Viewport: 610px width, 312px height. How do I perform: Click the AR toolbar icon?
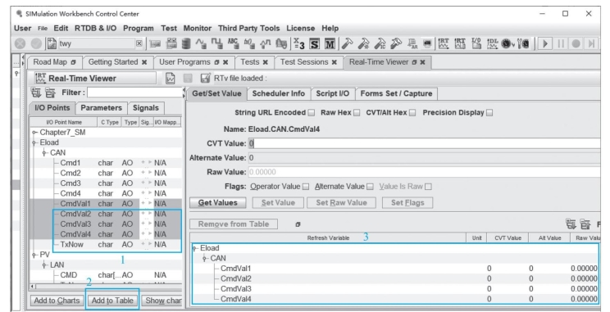pyautogui.click(x=412, y=44)
